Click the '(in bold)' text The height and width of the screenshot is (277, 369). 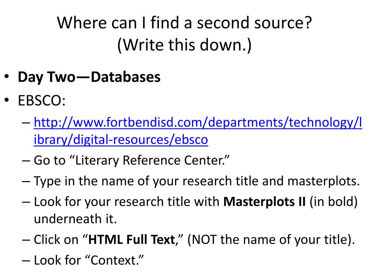[334, 202]
